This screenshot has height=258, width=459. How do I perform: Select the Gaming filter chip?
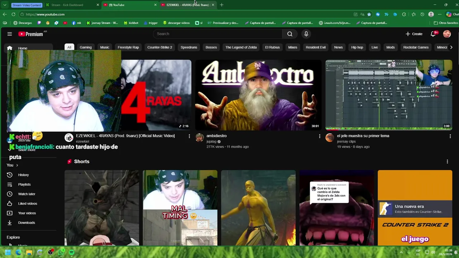tap(86, 47)
